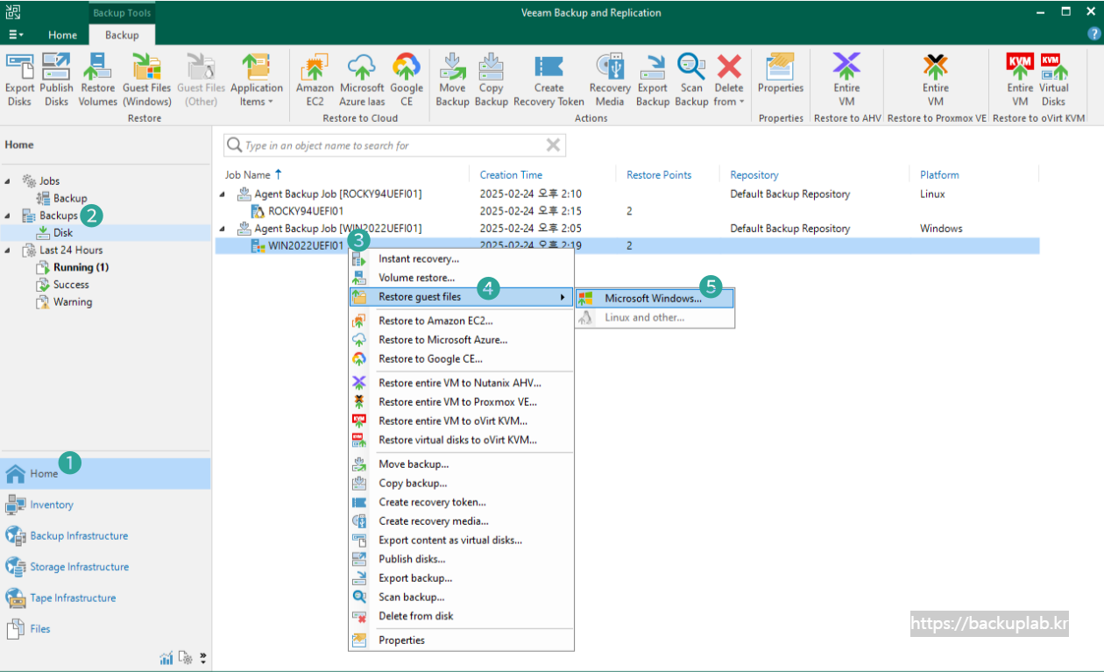The image size is (1104, 672).
Task: Select the Backup ribbon tab
Action: coord(122,35)
